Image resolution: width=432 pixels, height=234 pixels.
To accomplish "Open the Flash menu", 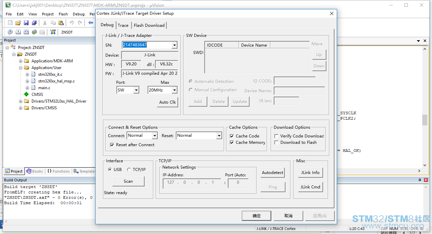I will click(63, 14).
